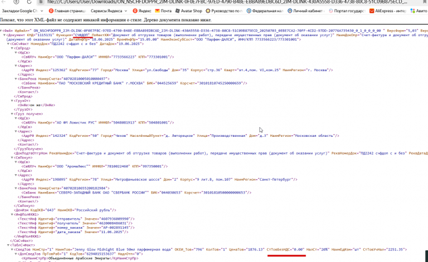This screenshot has height=262, width=428.
Task: Collapse Адрес node under Груз получен
Action: click(16, 131)
